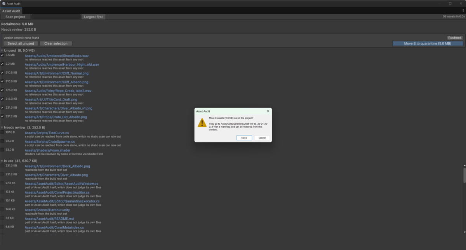The height and width of the screenshot is (250, 466).
Task: Collapse the Unused group foldout
Action: coord(2,50)
